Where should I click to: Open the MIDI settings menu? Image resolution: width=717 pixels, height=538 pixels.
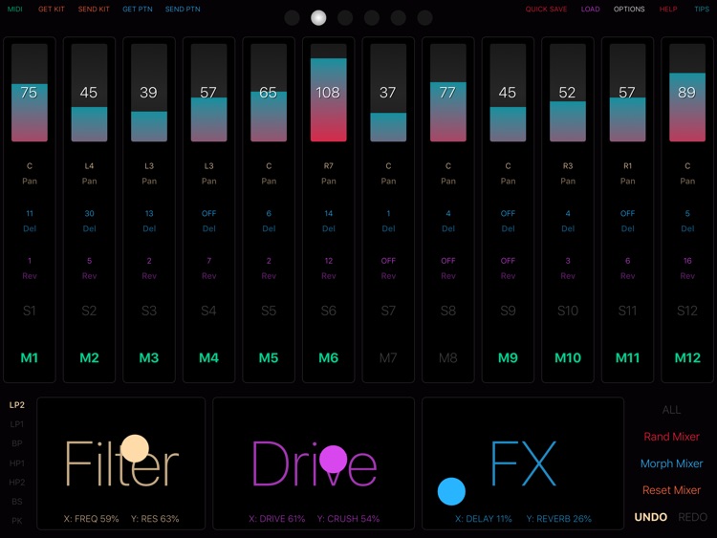click(14, 9)
